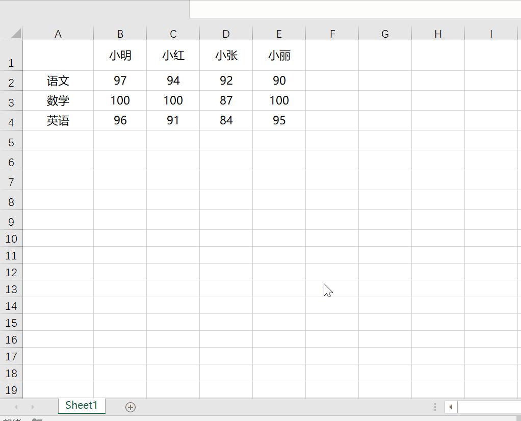
Task: Select the cell containing 语文
Action: click(x=58, y=81)
